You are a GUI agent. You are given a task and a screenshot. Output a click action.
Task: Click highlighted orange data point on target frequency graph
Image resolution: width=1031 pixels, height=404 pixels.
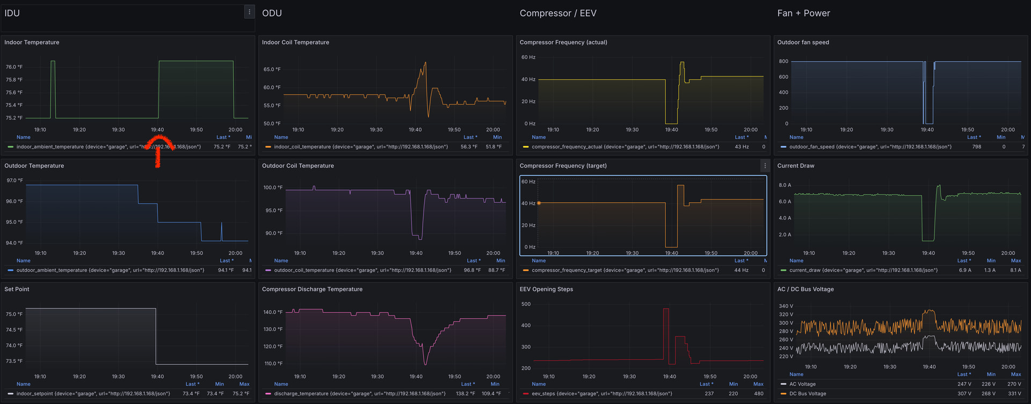(539, 203)
